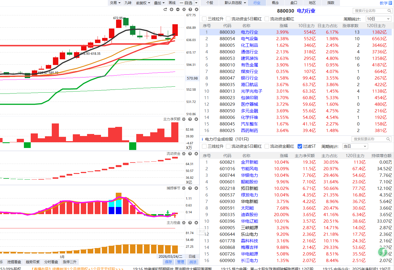Open the 金开新能 stock link

tap(249, 162)
